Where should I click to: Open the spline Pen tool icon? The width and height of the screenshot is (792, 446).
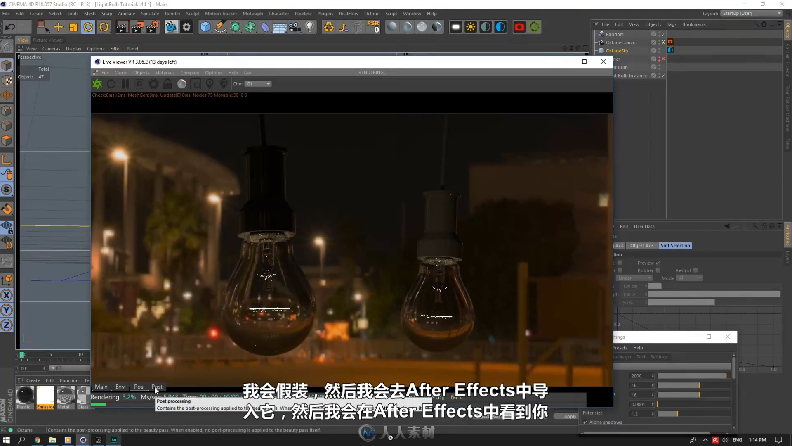pyautogui.click(x=220, y=27)
